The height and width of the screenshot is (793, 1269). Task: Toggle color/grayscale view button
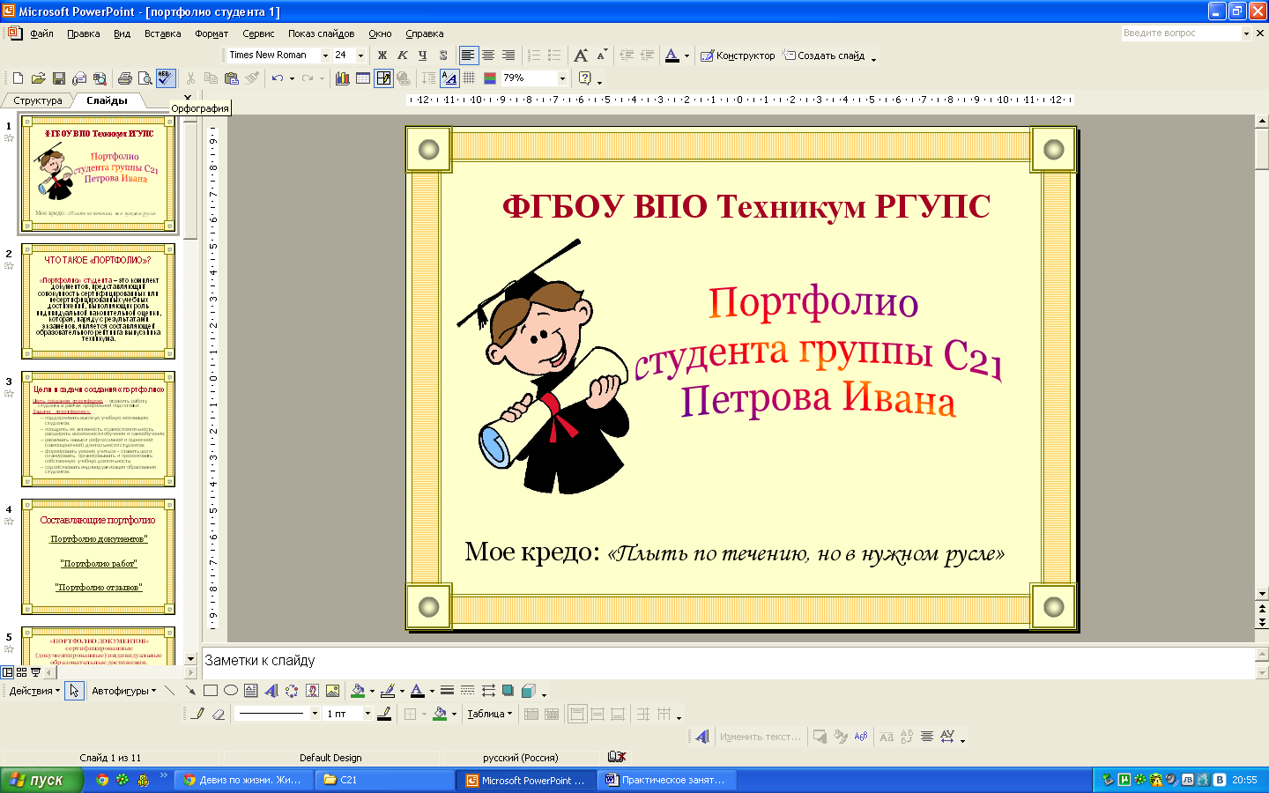[x=489, y=78]
